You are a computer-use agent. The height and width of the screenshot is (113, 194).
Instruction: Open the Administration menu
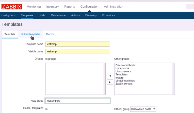pos(114,7)
